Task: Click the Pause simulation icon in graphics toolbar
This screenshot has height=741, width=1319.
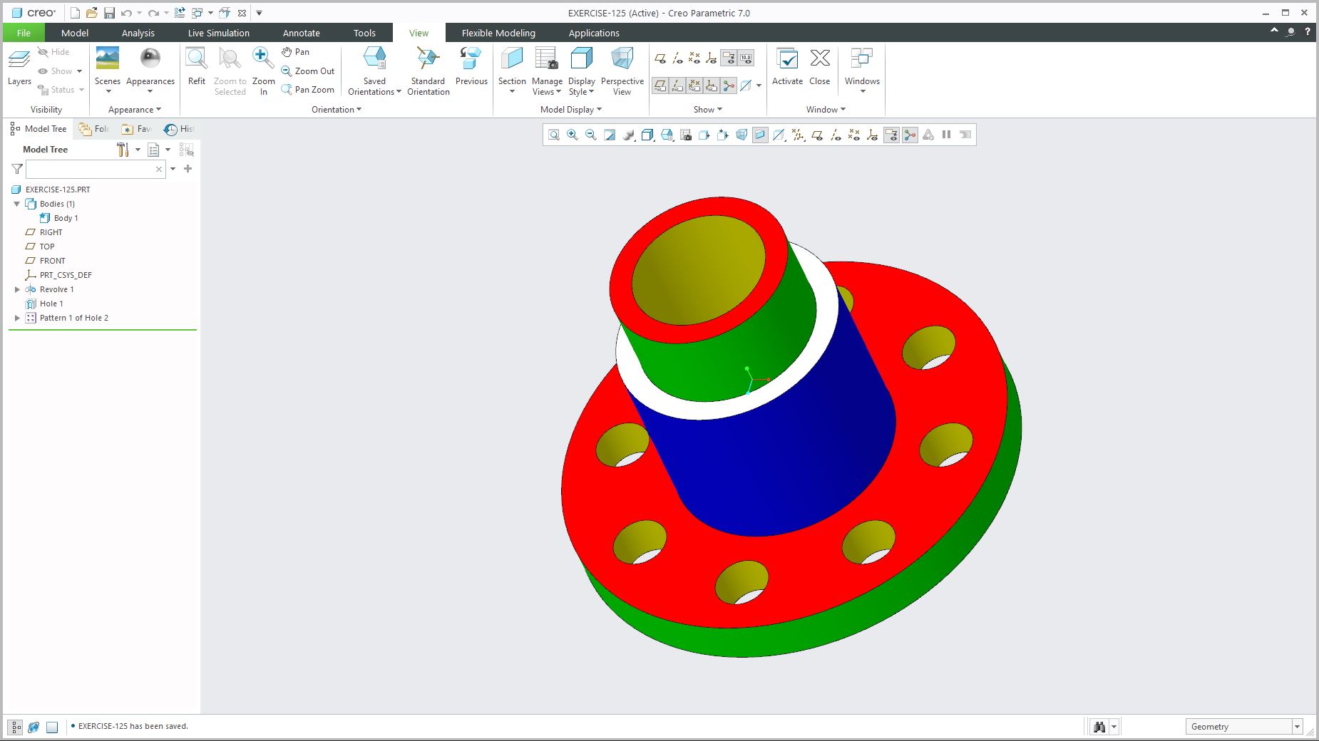Action: click(947, 135)
